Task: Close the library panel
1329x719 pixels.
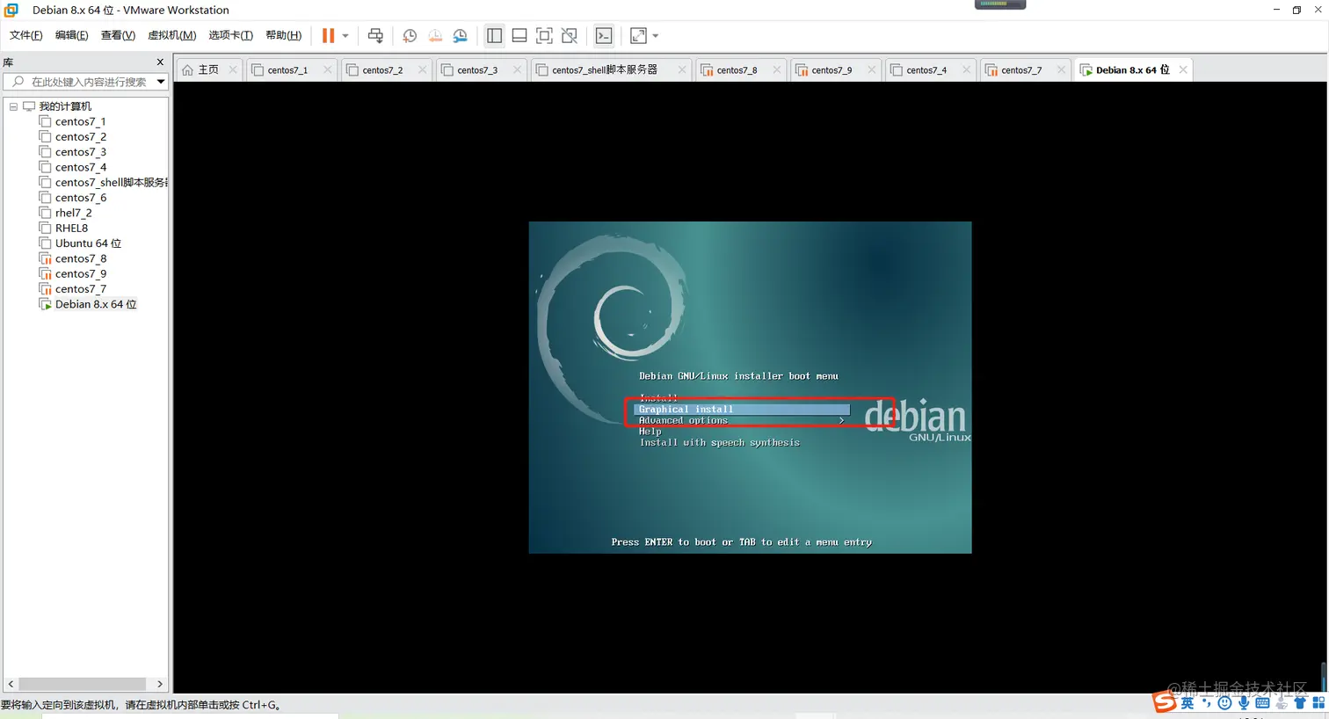Action: [x=160, y=62]
